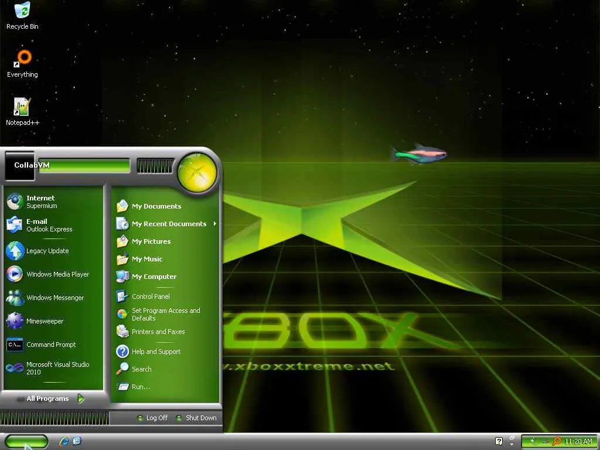Screen dimensions: 600x450
Task: Click the green Start button
Action: coord(26,442)
